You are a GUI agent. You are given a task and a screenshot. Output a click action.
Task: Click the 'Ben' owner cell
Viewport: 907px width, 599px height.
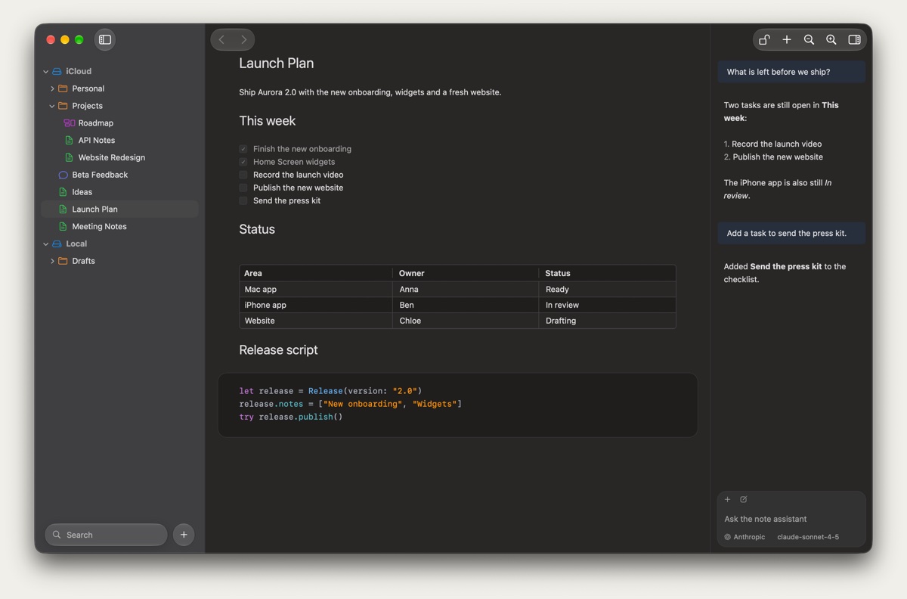coord(466,305)
